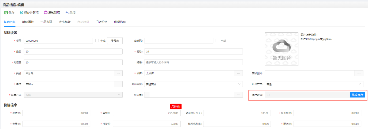Switch to the 门店价格 tab

click(102, 22)
